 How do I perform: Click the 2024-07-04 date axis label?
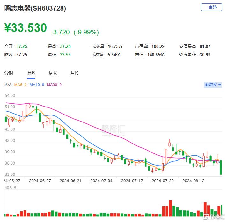(101, 181)
